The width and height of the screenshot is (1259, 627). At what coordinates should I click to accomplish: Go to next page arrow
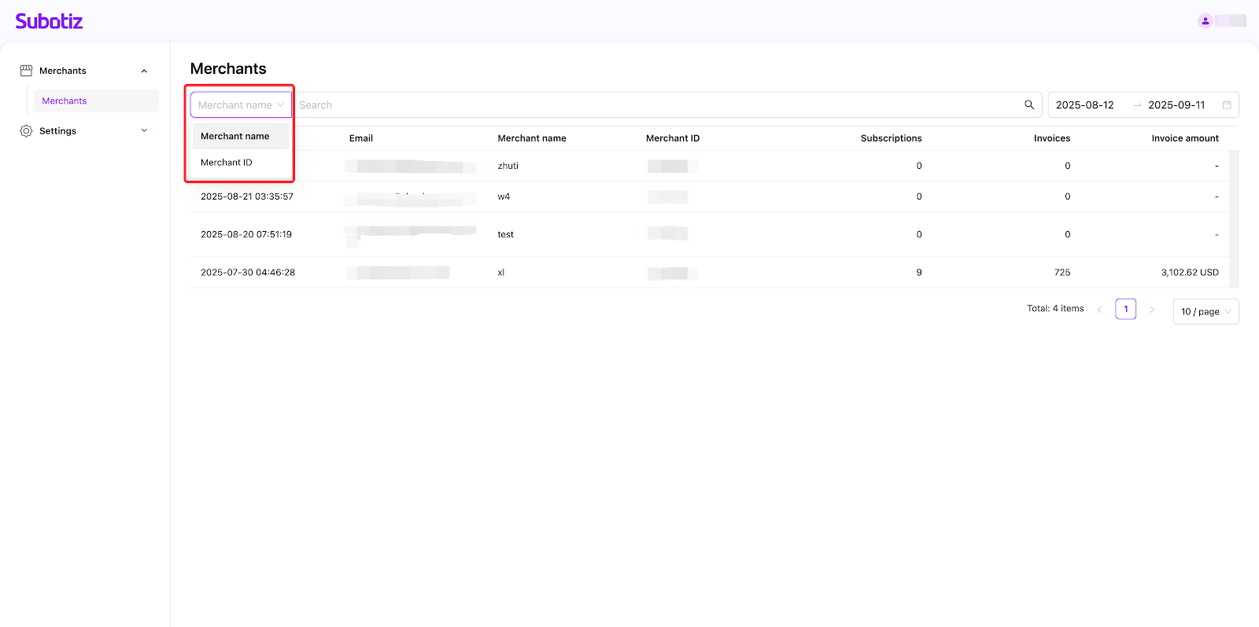pyautogui.click(x=1152, y=310)
